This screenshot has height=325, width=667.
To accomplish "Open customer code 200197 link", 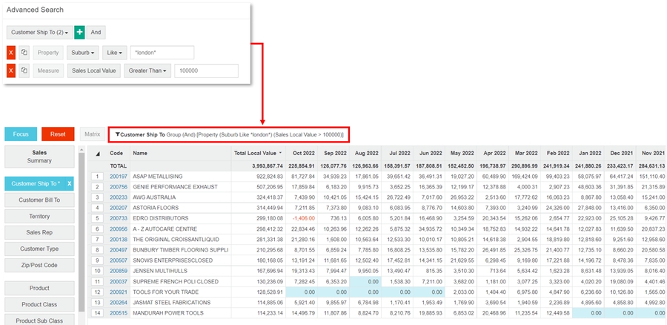I will (119, 177).
